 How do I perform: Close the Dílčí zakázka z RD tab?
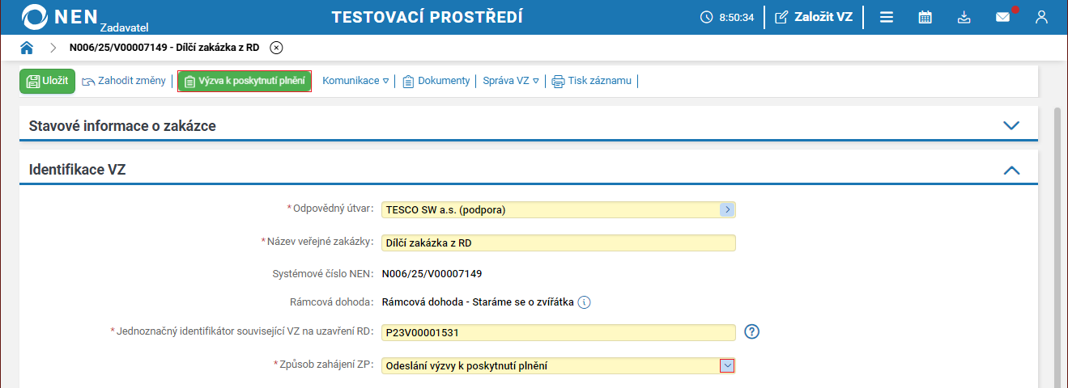click(x=276, y=48)
